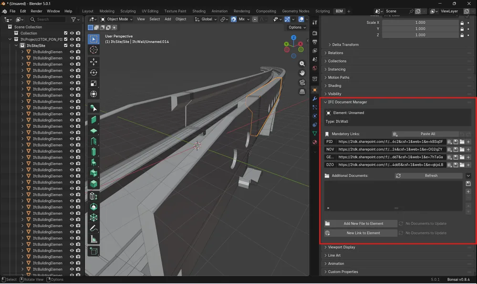This screenshot has height=284, width=477.
Task: Select the Cursor tool in the viewport toolbar
Action: pyautogui.click(x=93, y=50)
